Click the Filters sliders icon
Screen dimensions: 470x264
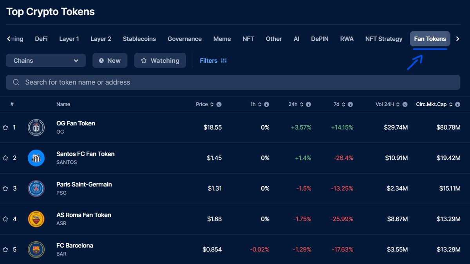224,61
